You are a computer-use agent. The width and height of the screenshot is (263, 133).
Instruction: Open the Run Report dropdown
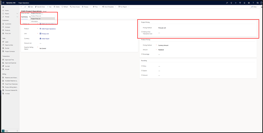(124, 7)
